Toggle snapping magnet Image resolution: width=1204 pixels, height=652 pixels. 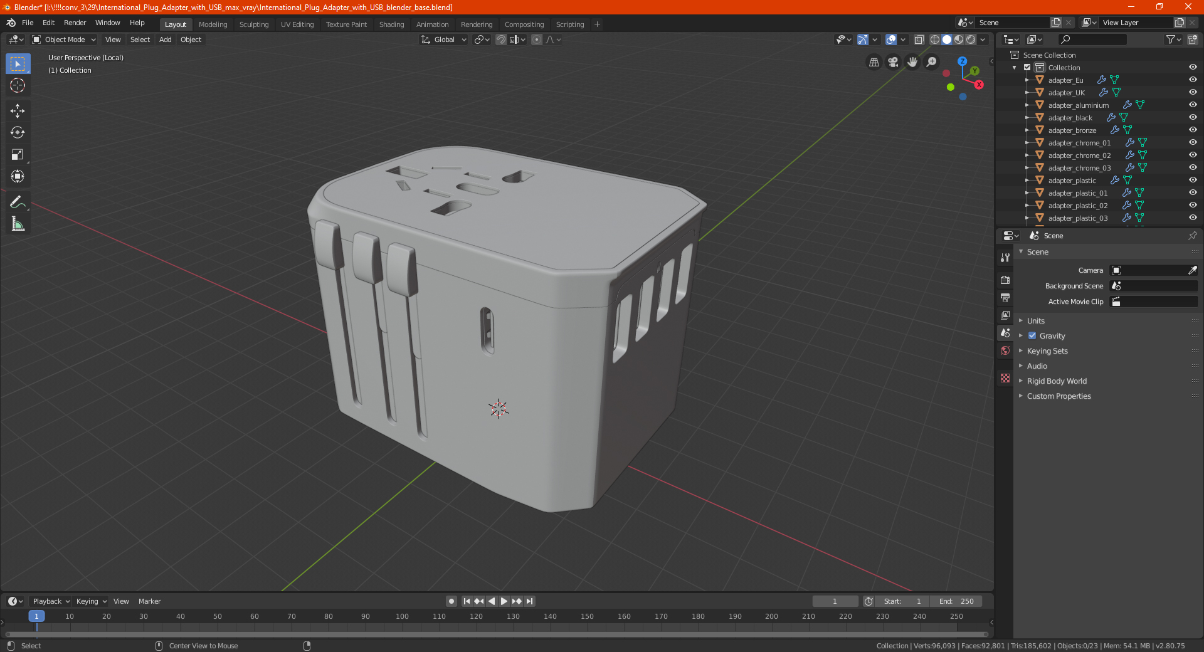(x=501, y=39)
